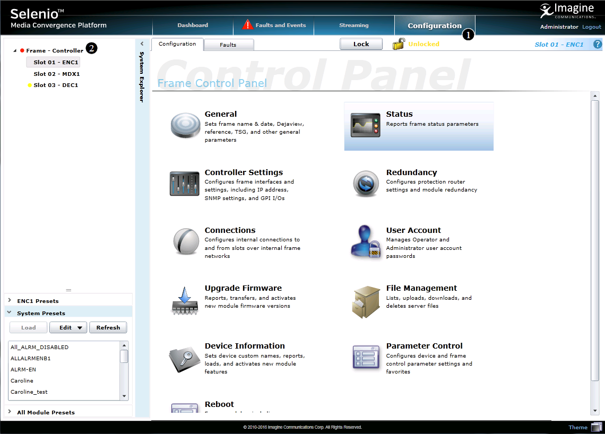Screen dimensions: 605x434
Task: Select Slot 03 - DEC1 in tree
Action: click(56, 85)
